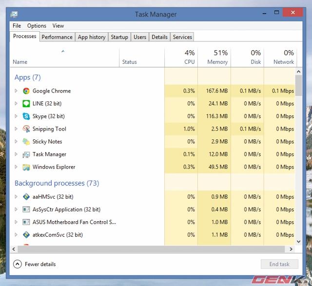The image size is (312, 286).
Task: Click the Skype process icon
Action: tap(26, 116)
